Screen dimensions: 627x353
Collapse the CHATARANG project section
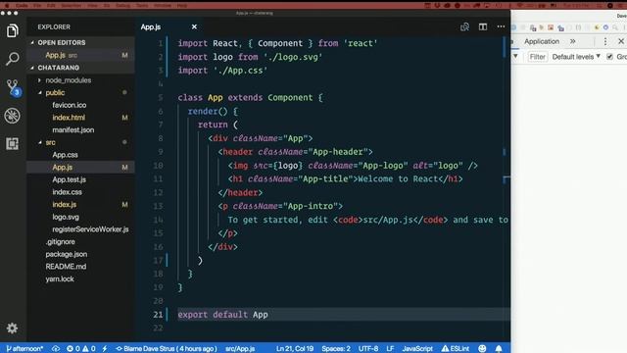point(81,68)
